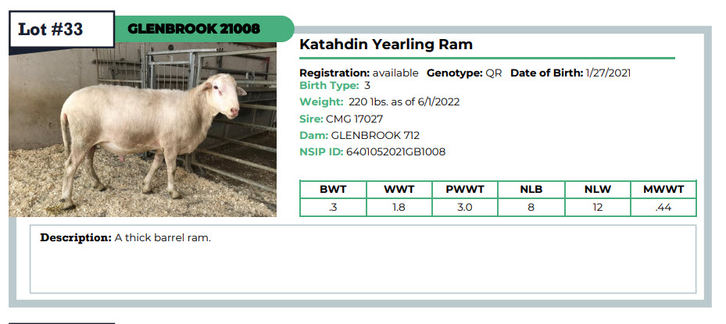The height and width of the screenshot is (324, 726).
Task: Select the Weight 220 lbs. entry
Action: (380, 102)
